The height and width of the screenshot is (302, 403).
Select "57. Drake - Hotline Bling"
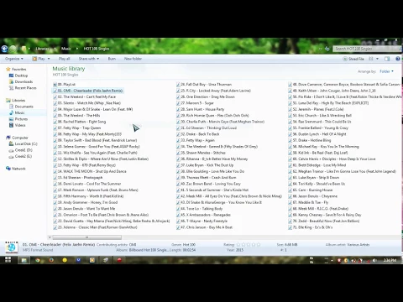coord(310,140)
